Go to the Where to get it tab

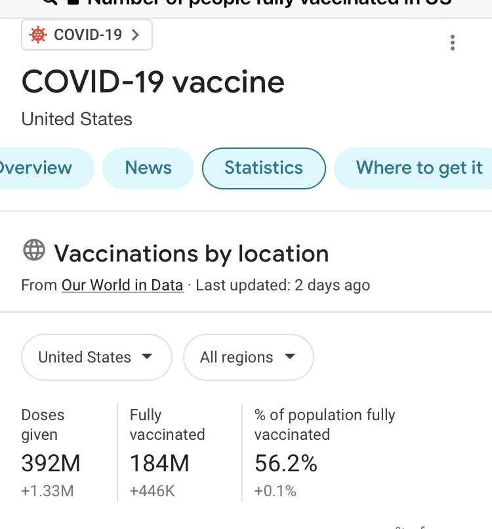tap(419, 168)
